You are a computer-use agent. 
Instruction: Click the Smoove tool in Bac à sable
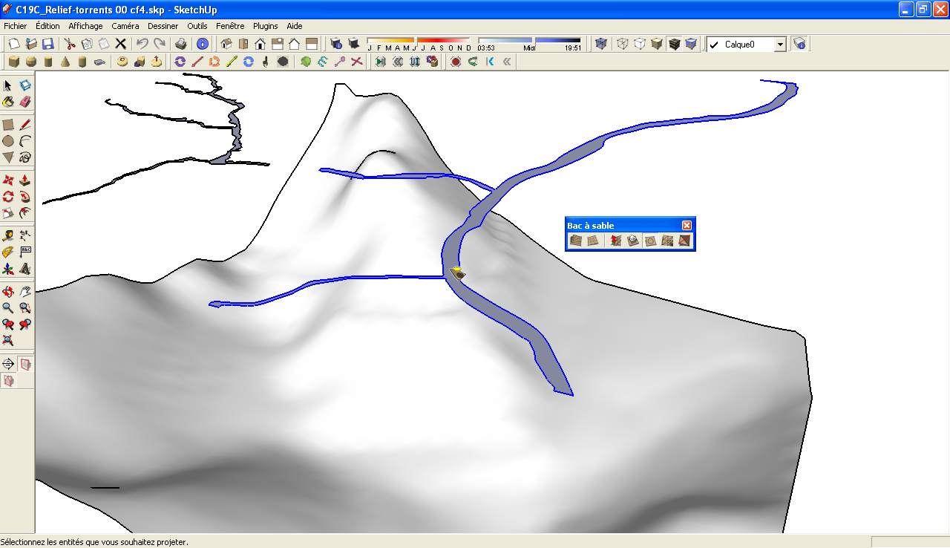click(x=615, y=241)
